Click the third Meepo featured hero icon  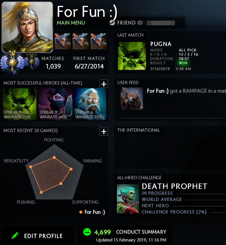pyautogui.click(x=99, y=41)
